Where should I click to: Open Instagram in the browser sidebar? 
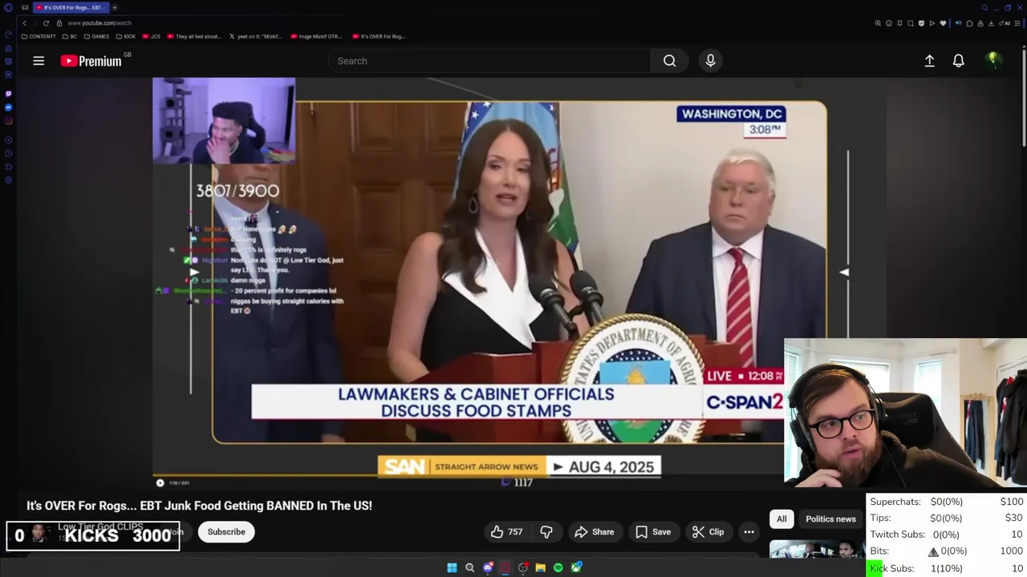point(8,121)
